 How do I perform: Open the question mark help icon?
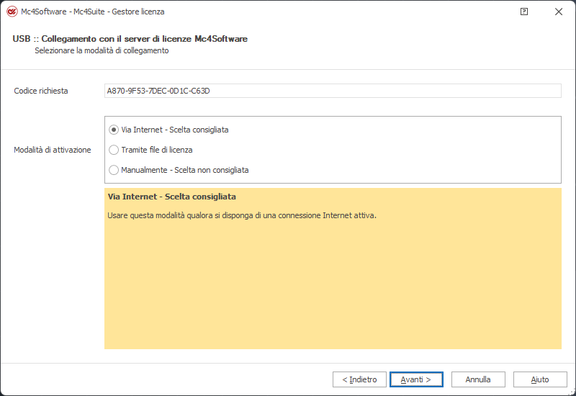tap(524, 12)
